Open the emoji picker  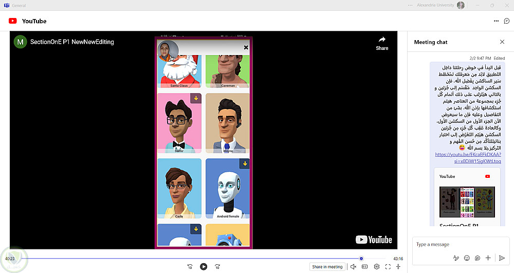click(x=467, y=258)
